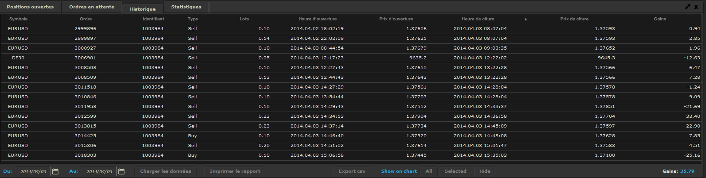Open the 'Du' start date calendar picker
706x178 pixels.
55,171
